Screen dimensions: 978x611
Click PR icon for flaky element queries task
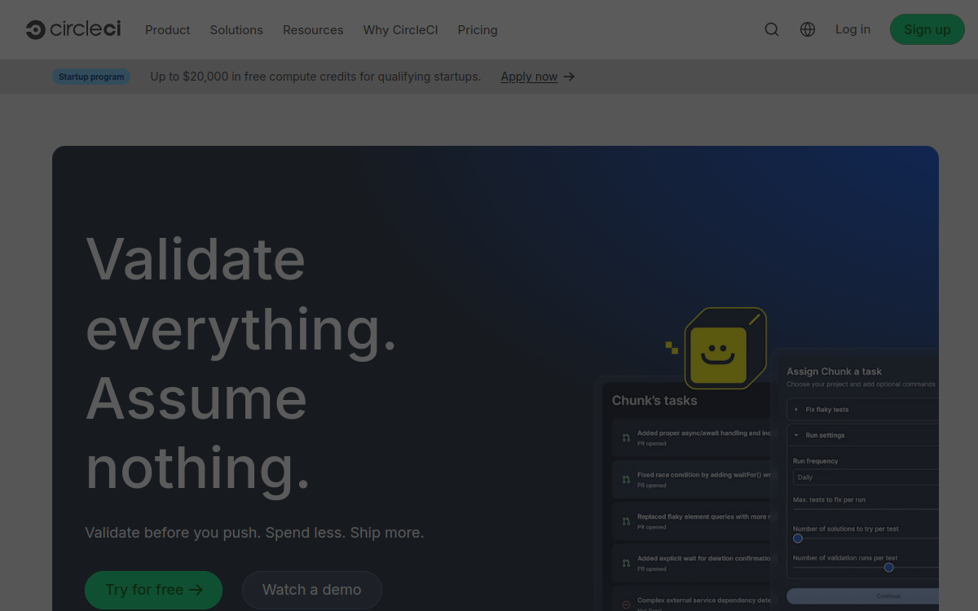tap(626, 521)
